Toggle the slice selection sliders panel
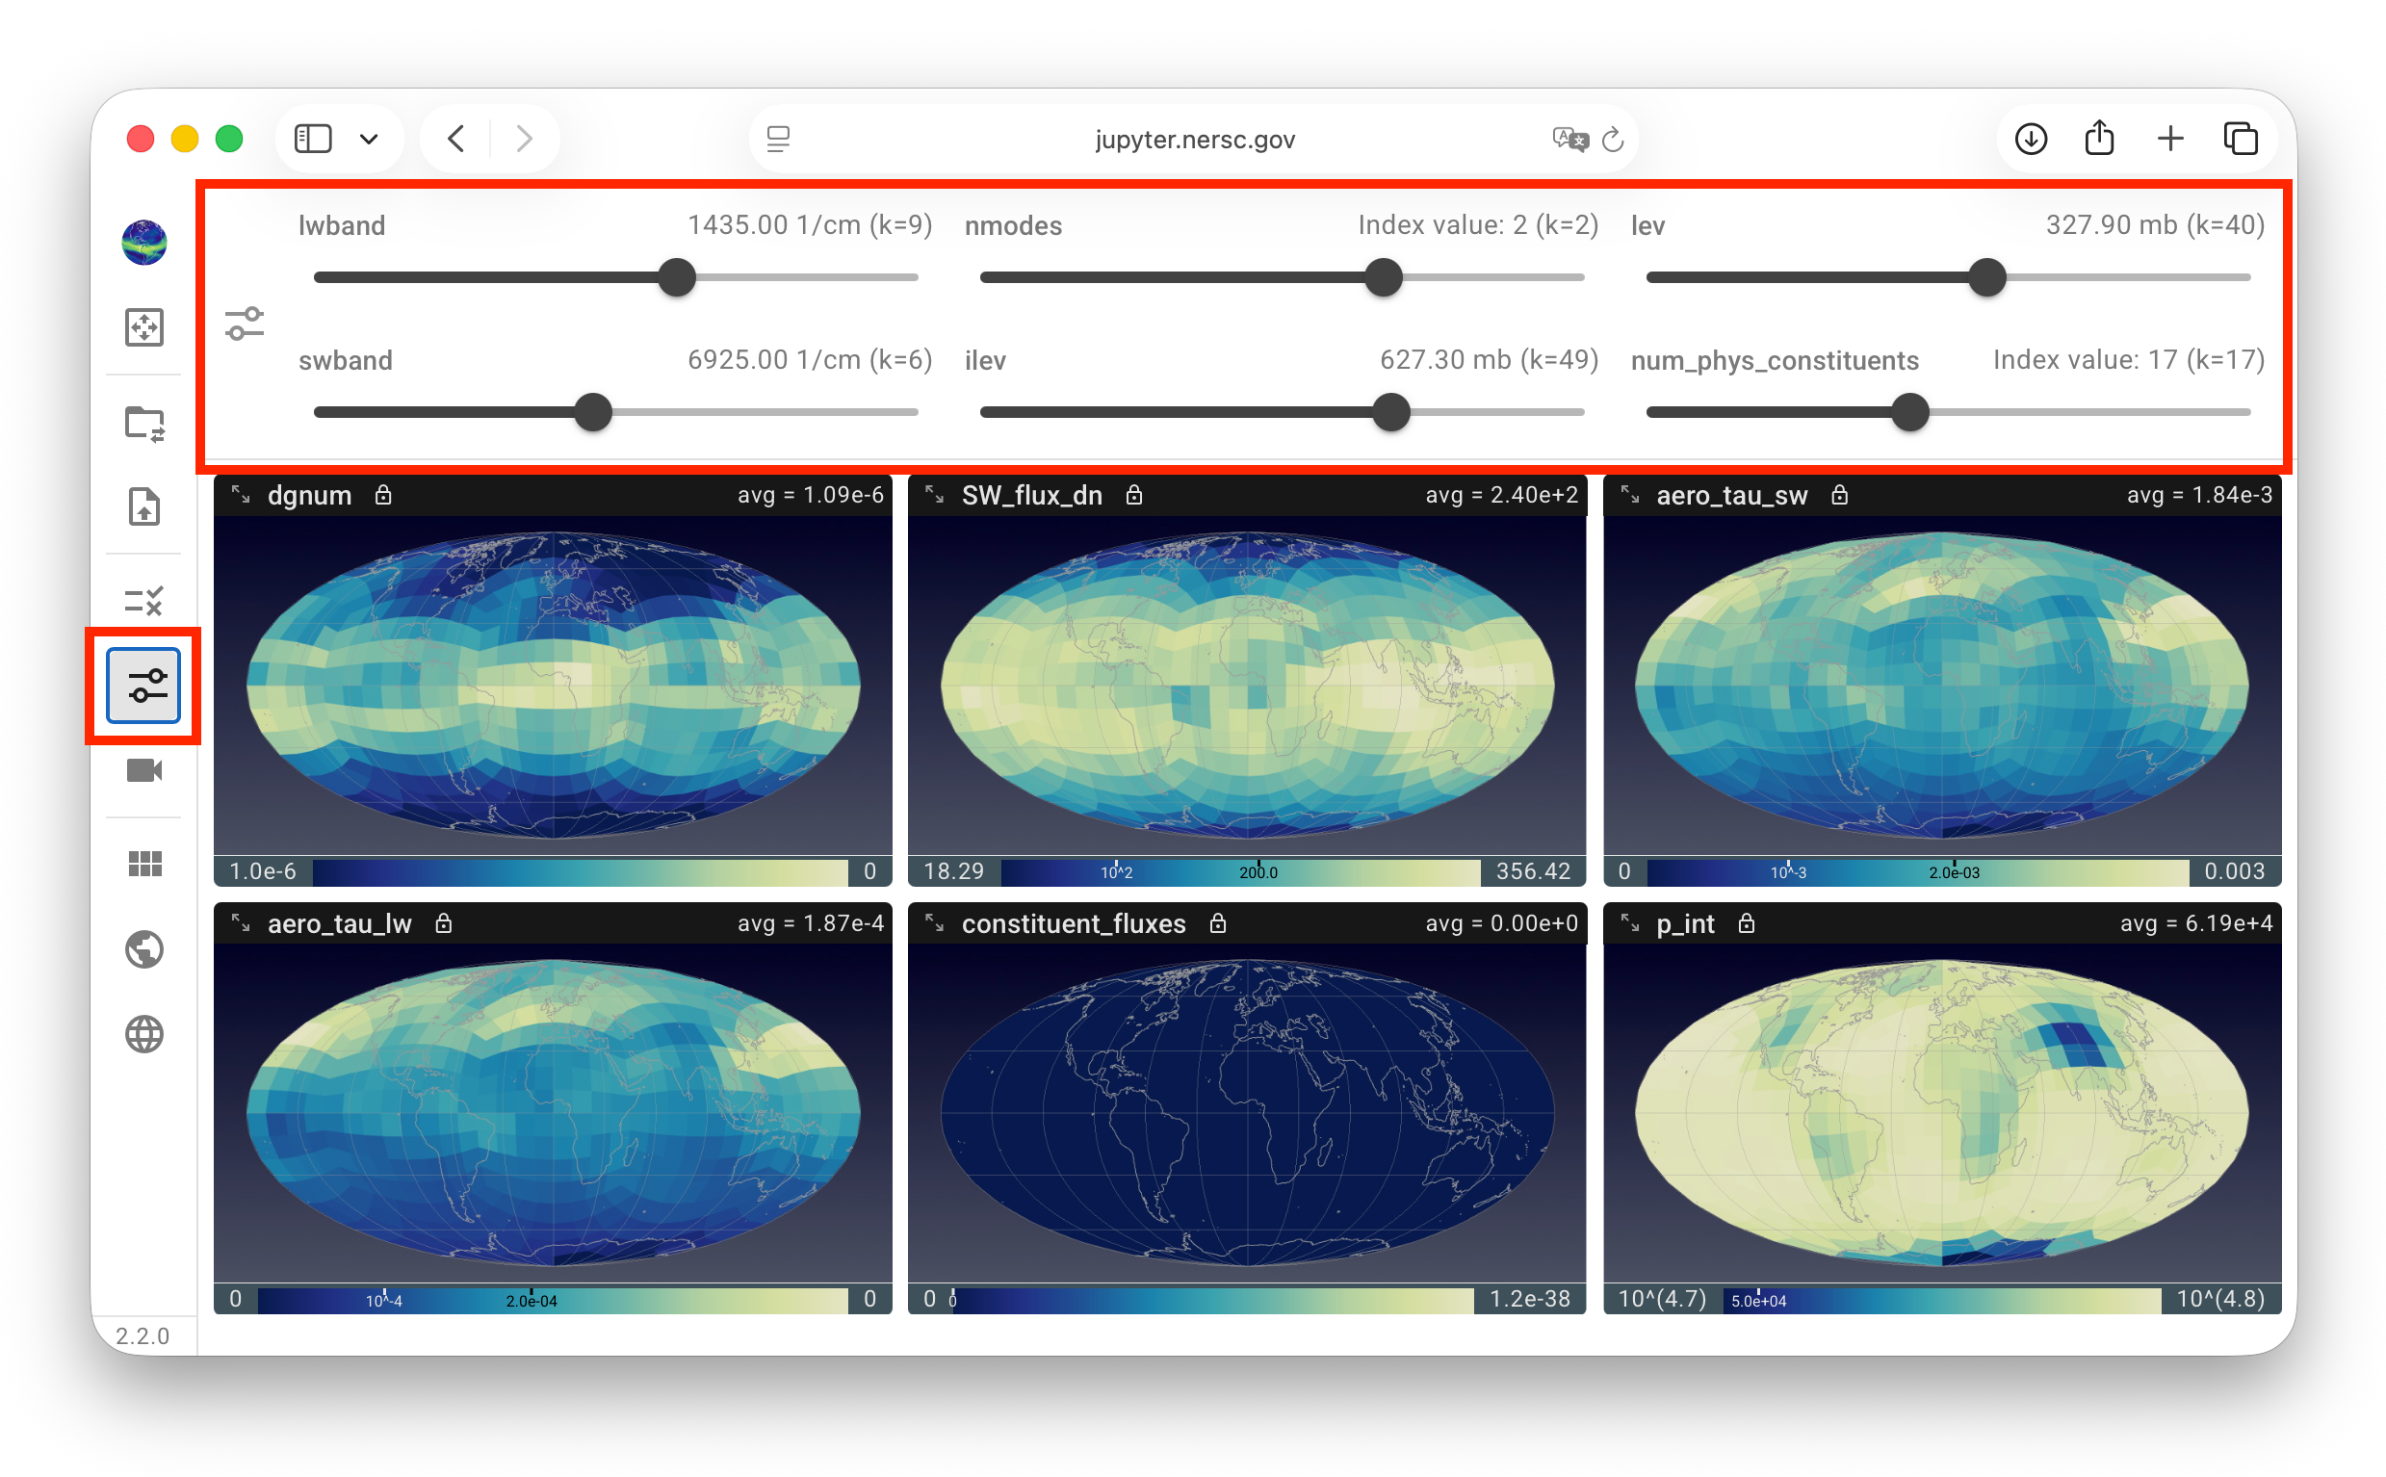Image resolution: width=2386 pixels, height=1477 pixels. [143, 686]
